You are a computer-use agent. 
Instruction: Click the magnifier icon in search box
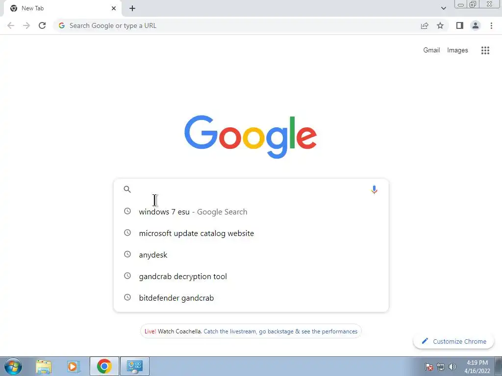(x=127, y=189)
